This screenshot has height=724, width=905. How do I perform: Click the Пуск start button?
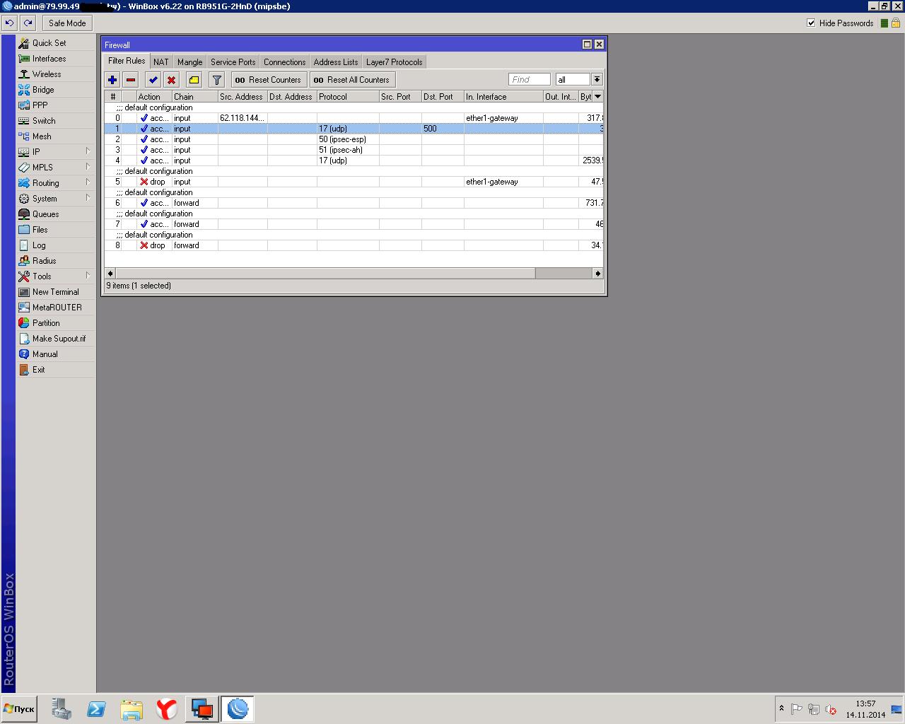pos(19,709)
